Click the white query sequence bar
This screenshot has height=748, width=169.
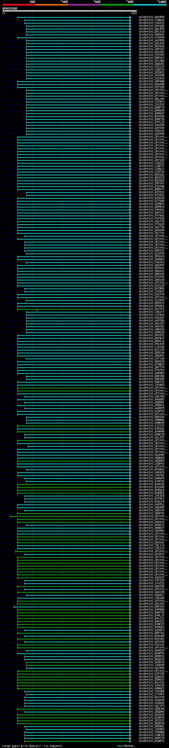click(70, 11)
